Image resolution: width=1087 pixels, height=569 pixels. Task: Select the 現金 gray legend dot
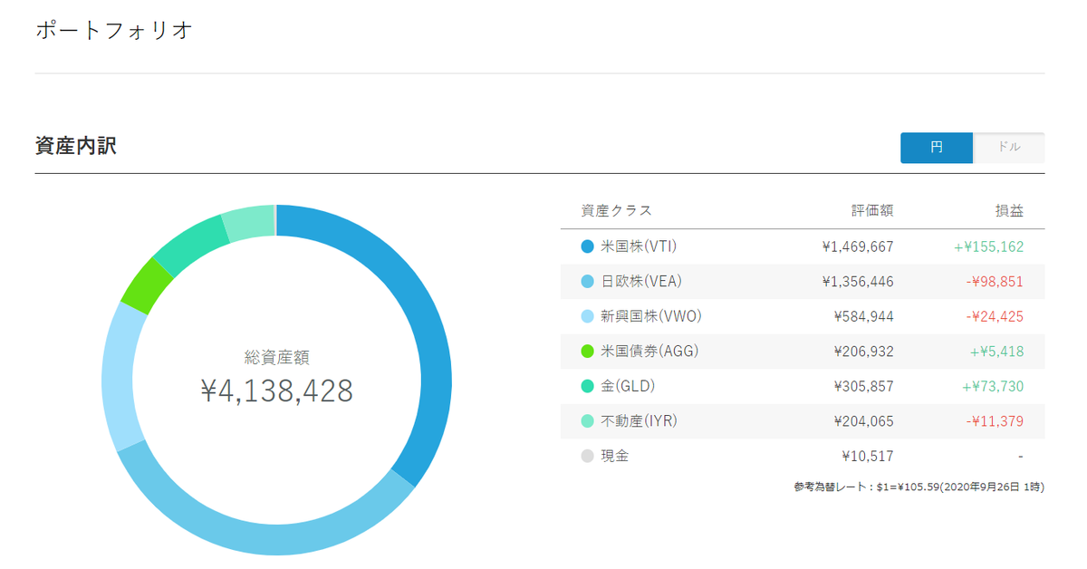587,456
